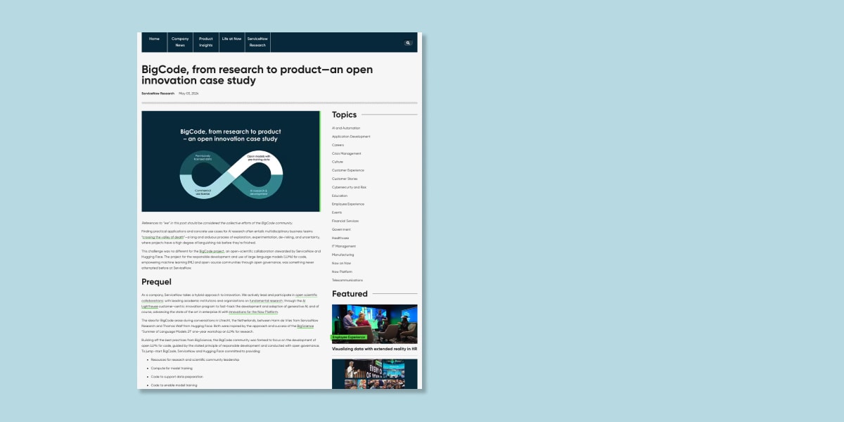Select the Cybersecurity and Risk topic
Screen dimensions: 844x422
[349, 187]
